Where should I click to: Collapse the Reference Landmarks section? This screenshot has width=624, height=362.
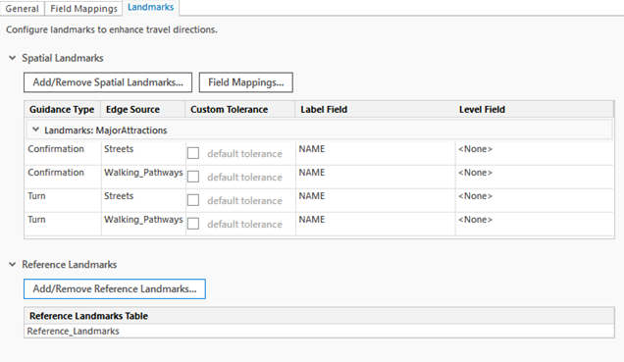13,265
